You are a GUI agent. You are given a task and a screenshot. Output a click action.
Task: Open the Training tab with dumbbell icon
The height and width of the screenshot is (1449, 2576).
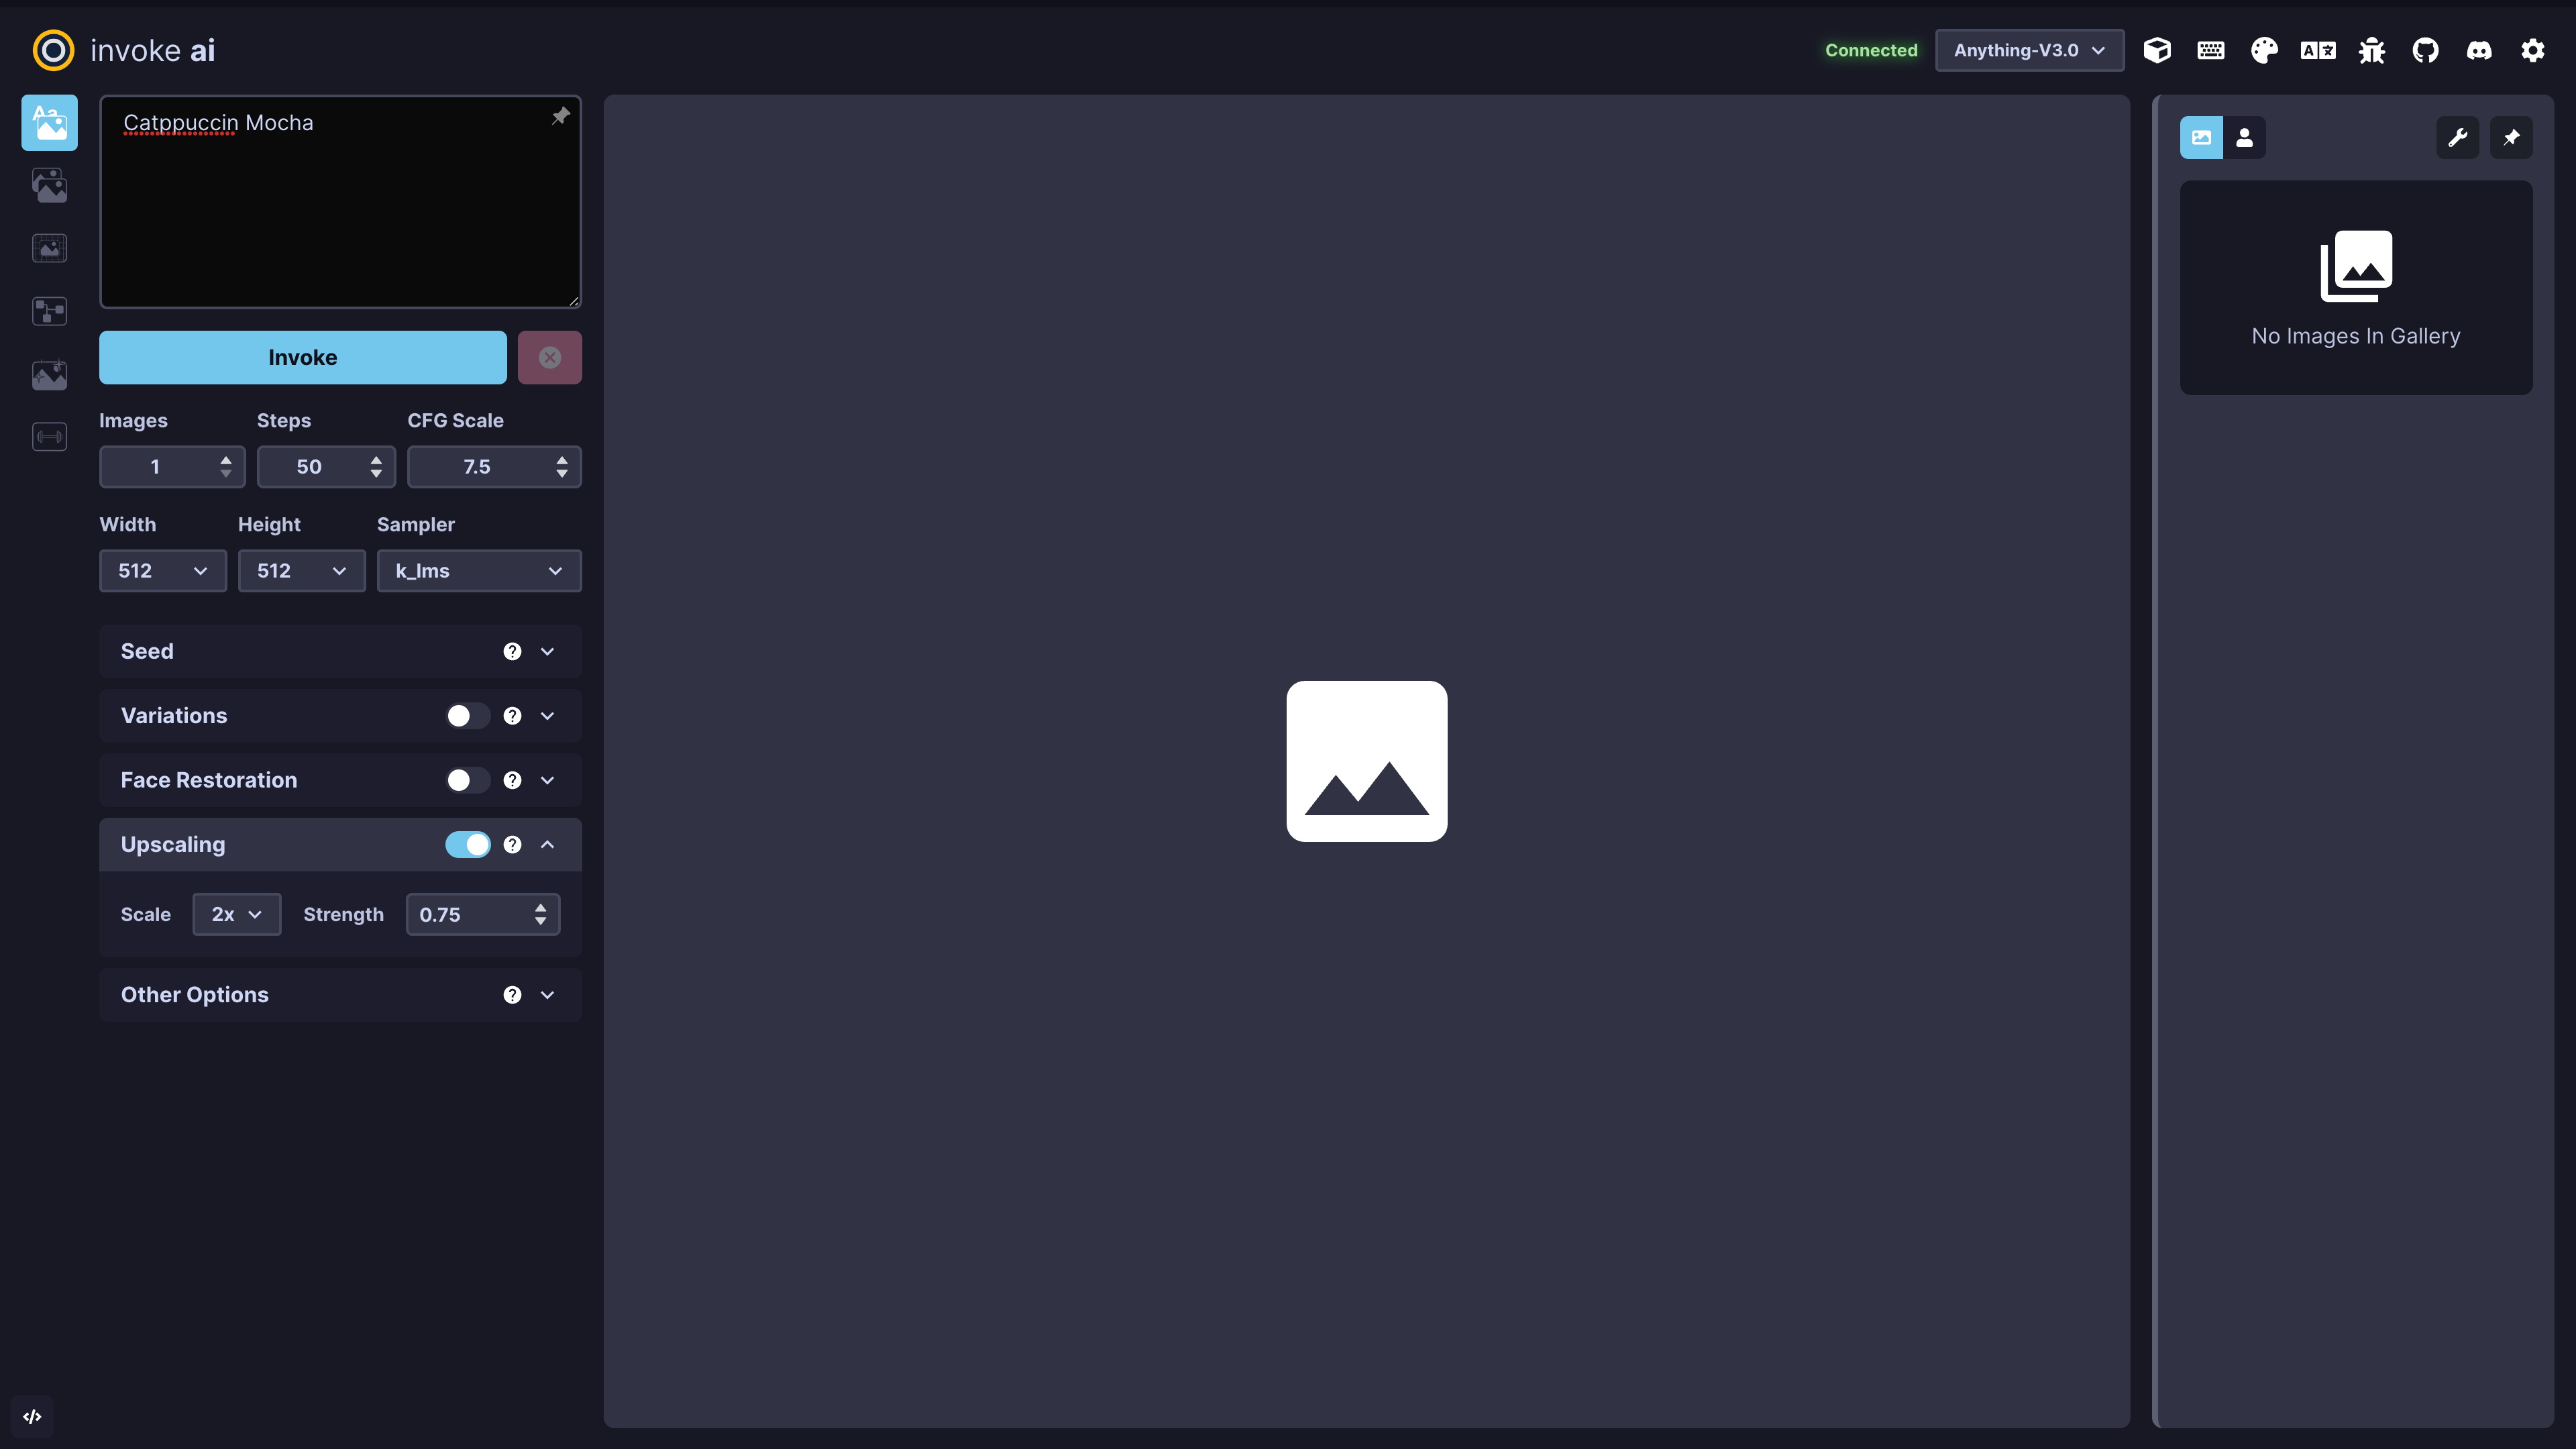(x=49, y=437)
